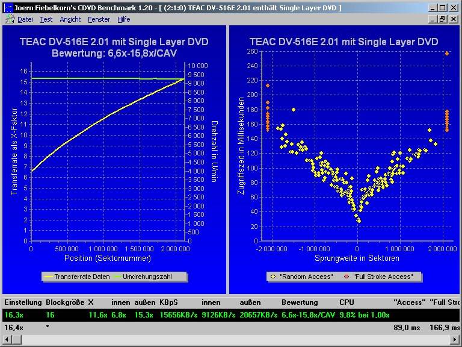Screen dimensions: 462x347
Task: Open the Datei menu
Action: pyautogui.click(x=25, y=19)
